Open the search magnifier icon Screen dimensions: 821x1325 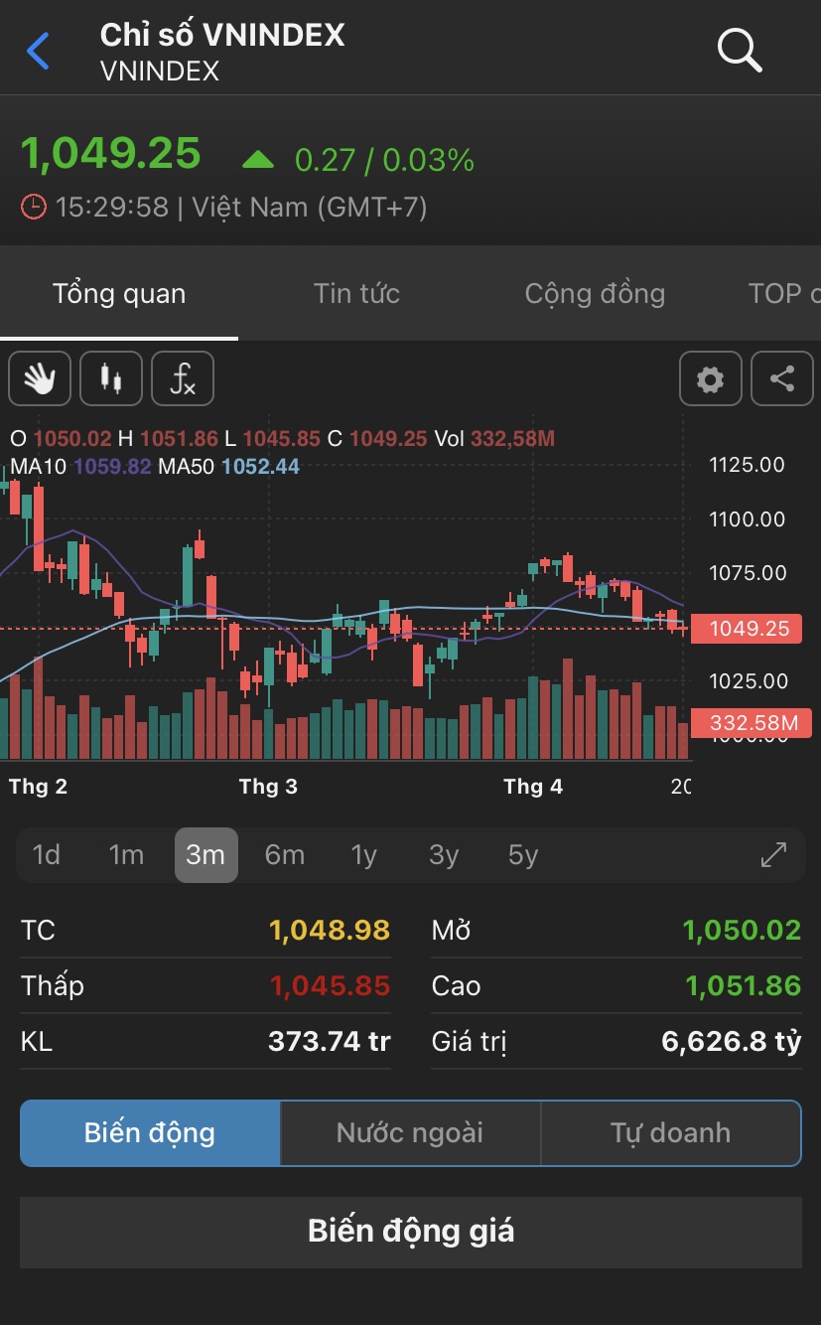point(740,50)
